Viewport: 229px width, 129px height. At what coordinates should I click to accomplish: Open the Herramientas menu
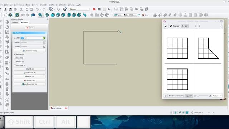[x=19, y=5]
